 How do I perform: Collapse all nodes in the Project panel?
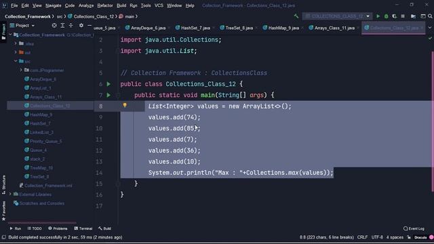point(71,26)
